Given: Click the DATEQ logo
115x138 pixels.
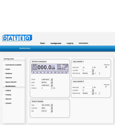Looking at the screenshot, I should 17,38.
